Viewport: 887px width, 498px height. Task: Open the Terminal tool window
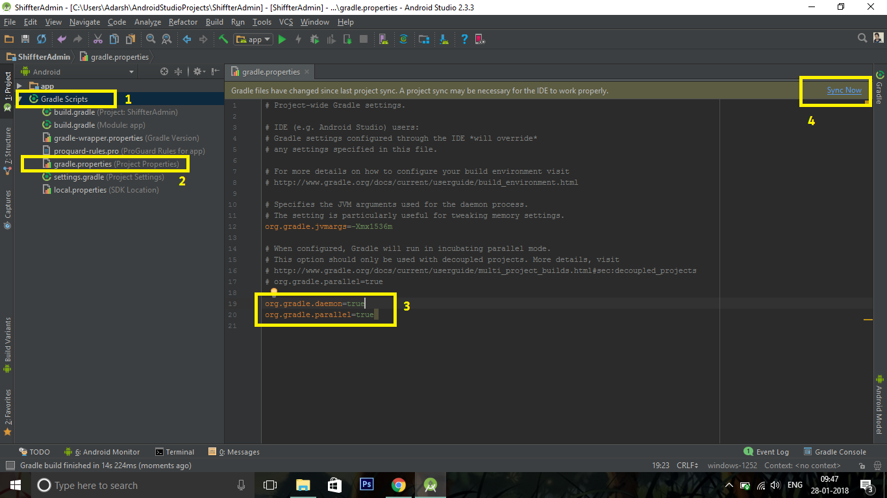point(175,452)
